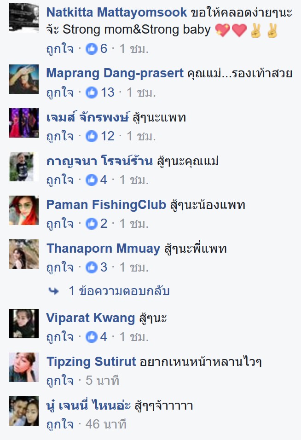This screenshot has width=301, height=440.
Task: Toggle ถูกใจ on Maprang Dang-prasert's comment
Action: [60, 93]
